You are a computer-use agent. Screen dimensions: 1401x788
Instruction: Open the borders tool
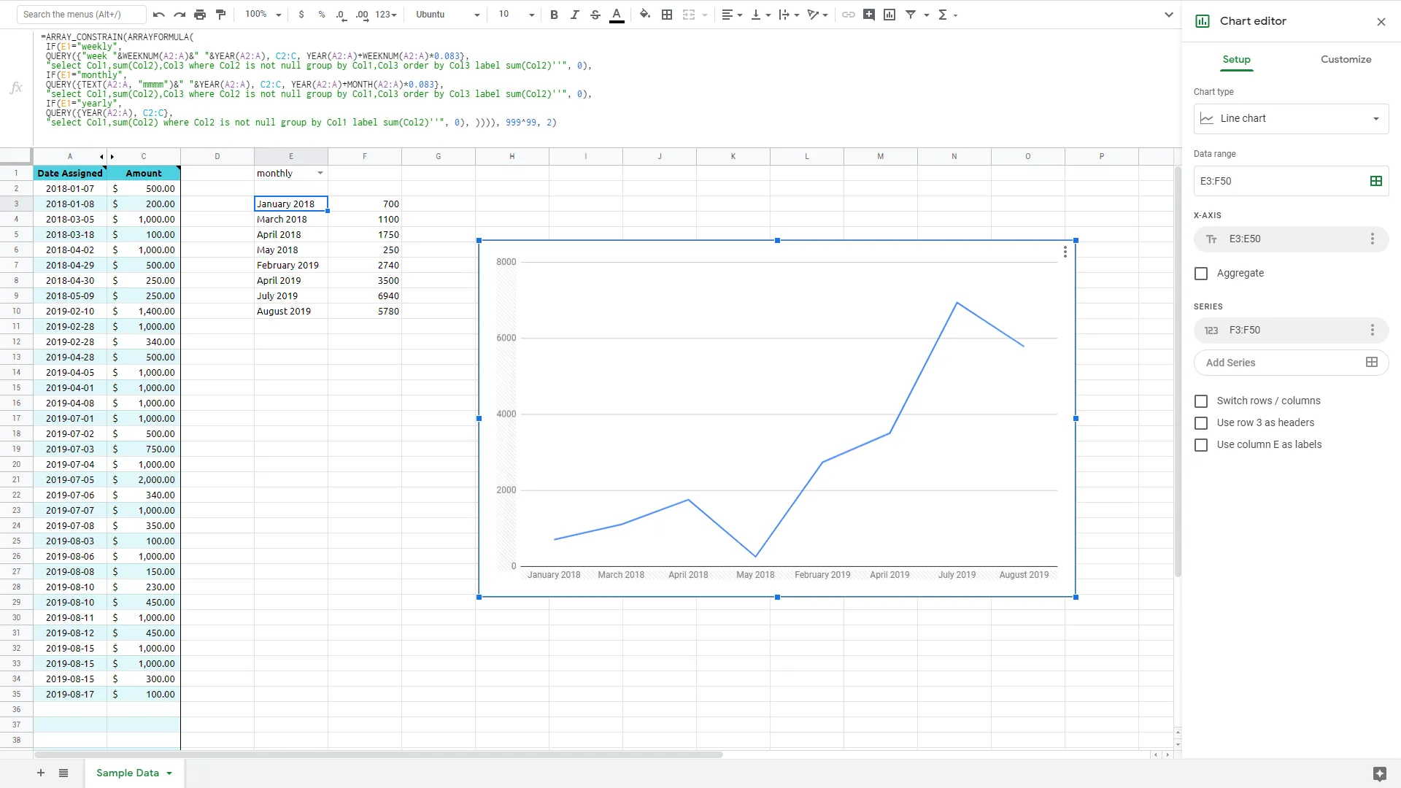(x=666, y=15)
